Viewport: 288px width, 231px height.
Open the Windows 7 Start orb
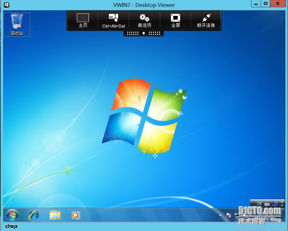pos(12,215)
